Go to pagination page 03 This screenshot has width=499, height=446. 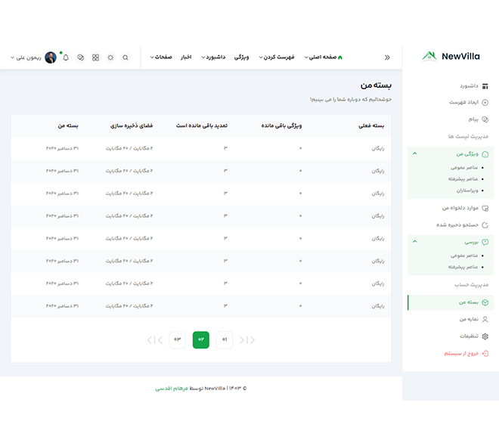177,339
